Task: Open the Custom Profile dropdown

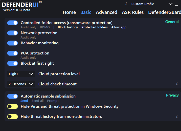Action: 171,4
